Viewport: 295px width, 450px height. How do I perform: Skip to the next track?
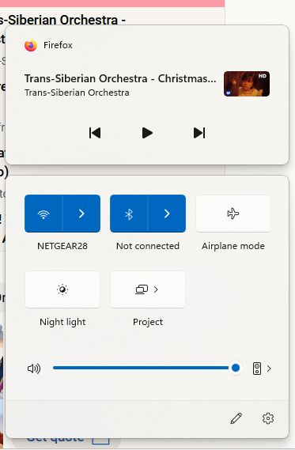199,133
